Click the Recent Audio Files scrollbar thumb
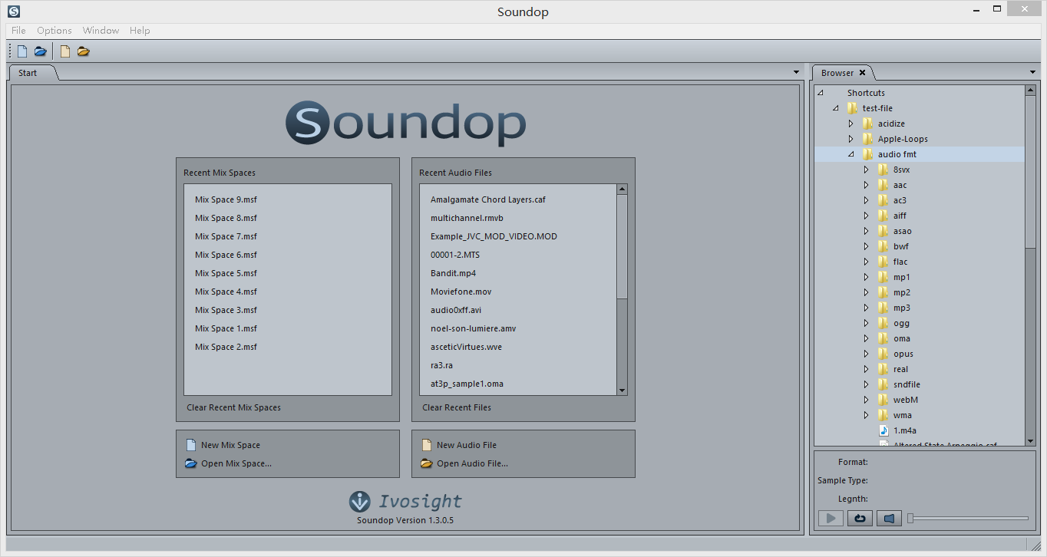 point(622,246)
